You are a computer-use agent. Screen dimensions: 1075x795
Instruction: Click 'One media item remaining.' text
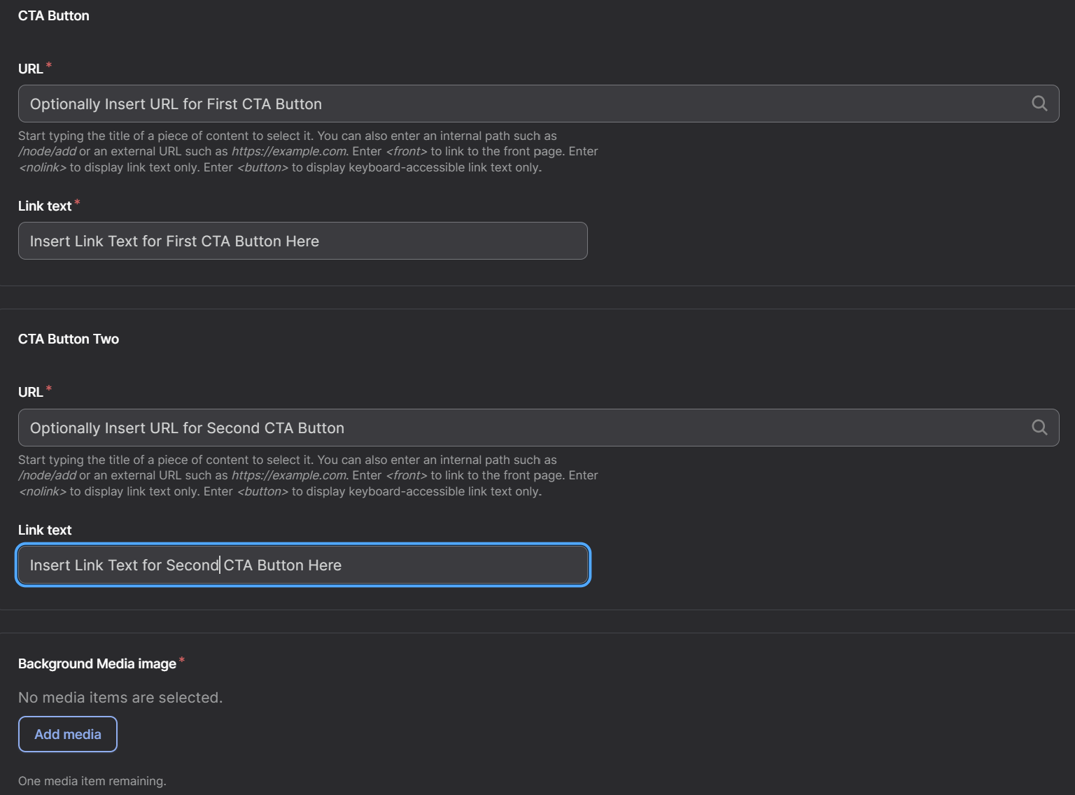point(92,781)
